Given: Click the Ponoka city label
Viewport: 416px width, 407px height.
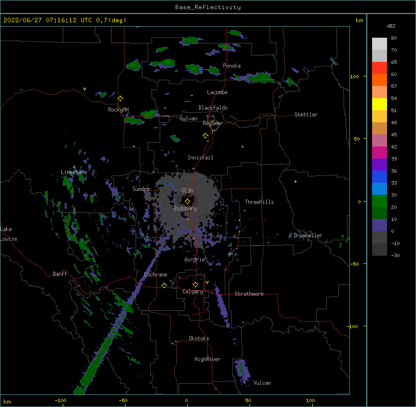Looking at the screenshot, I should pos(232,66).
